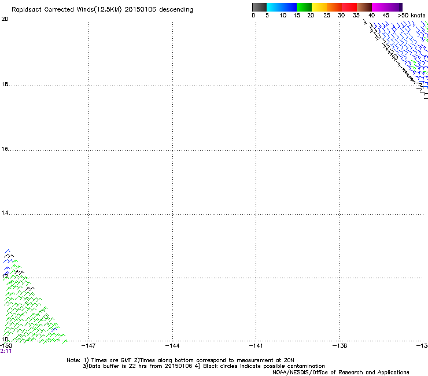This screenshot has width=428, height=376.
Task: Click longitude label -147
Action: pyautogui.click(x=88, y=346)
